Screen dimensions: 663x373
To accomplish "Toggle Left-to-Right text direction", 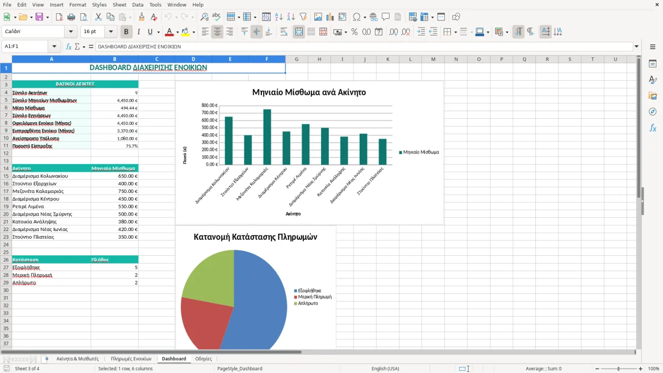I will point(518,32).
